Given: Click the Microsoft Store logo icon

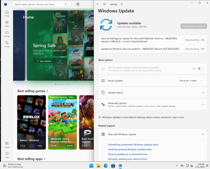Looking at the screenshot, I should coord(5,4).
